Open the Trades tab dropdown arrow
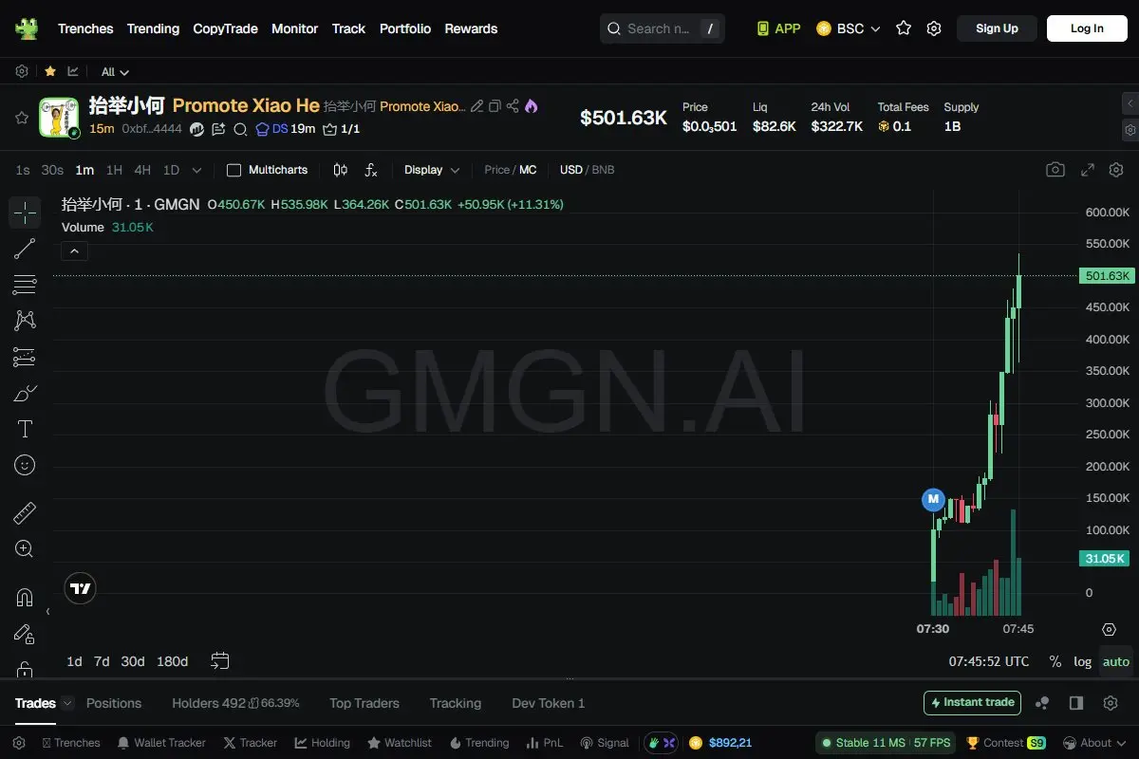The image size is (1139, 759). tap(67, 703)
